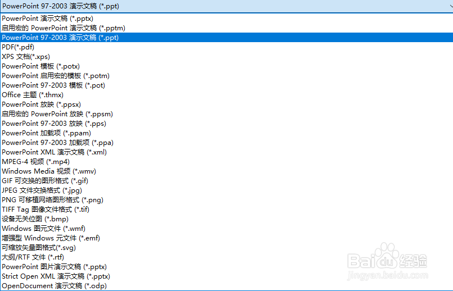Image resolution: width=453 pixels, height=291 pixels.
Task: Choose PowerPoint 启用宏的模板 (*.potm)
Action: [226, 76]
